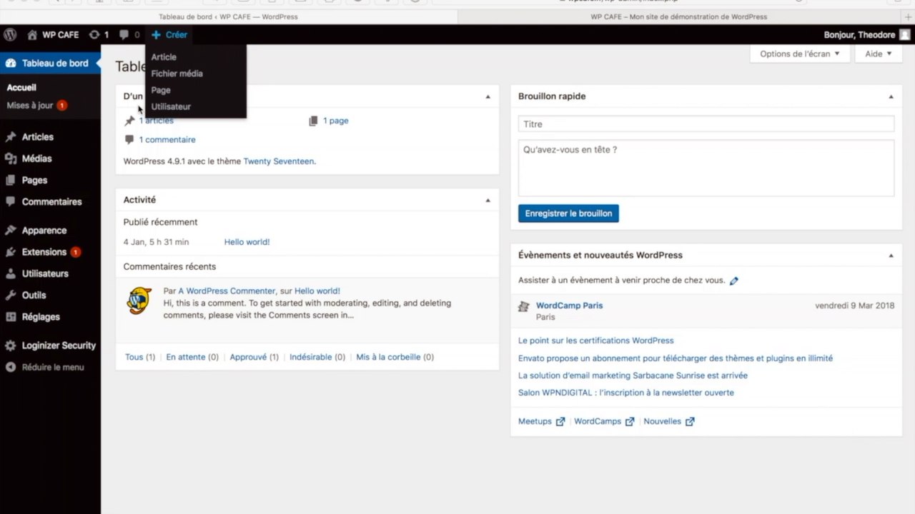Open the A WordPress Commenter link

(x=227, y=291)
